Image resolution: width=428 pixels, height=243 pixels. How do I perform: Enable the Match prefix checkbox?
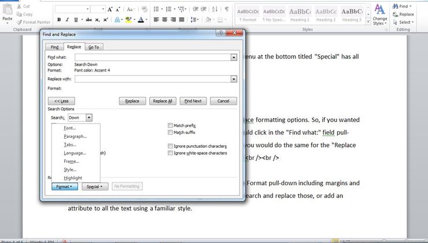click(x=170, y=125)
